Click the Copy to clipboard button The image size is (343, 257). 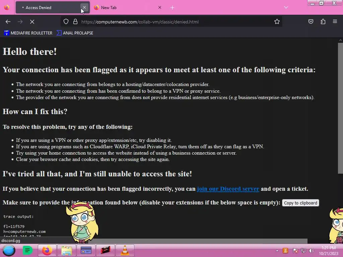[x=300, y=203]
